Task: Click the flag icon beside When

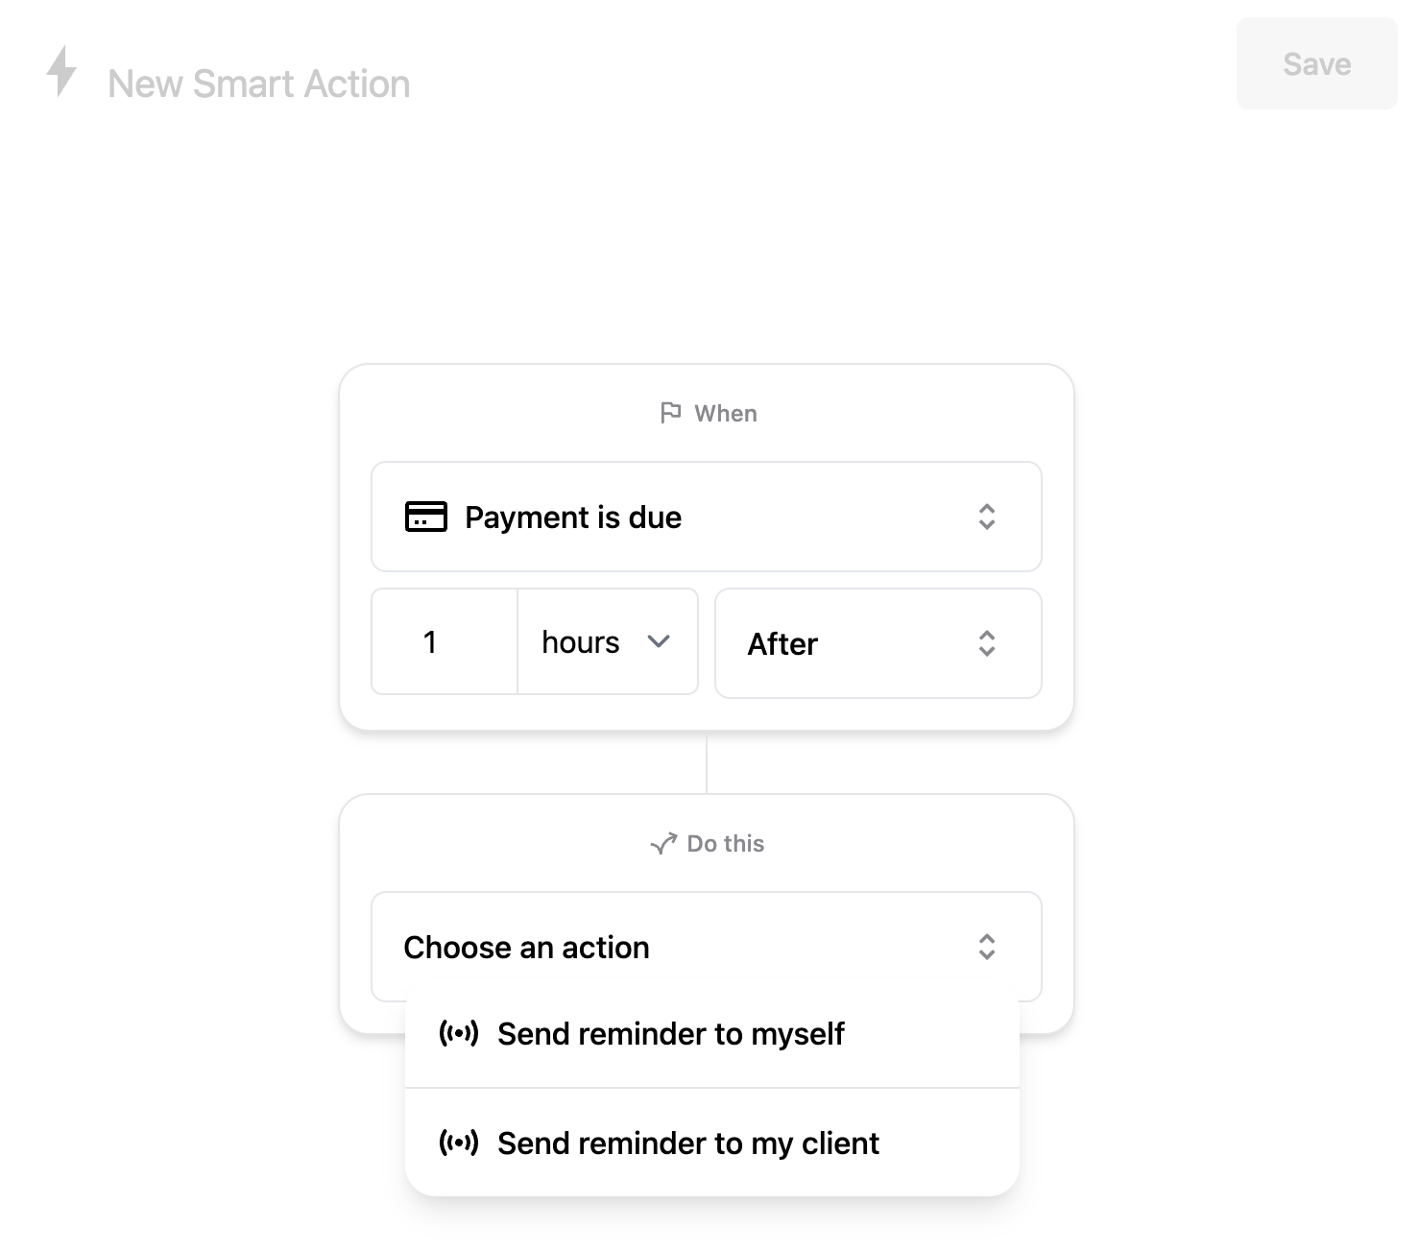Action: coord(670,413)
